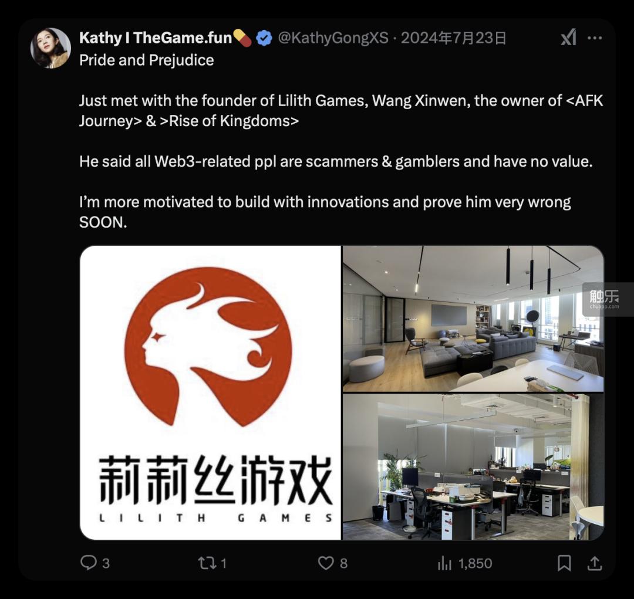Open the Lilith Games logo image
The image size is (634, 599).
(210, 392)
